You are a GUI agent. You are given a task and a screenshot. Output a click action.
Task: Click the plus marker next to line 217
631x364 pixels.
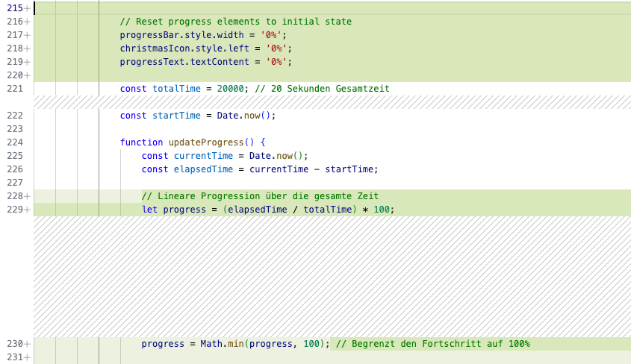[27, 35]
